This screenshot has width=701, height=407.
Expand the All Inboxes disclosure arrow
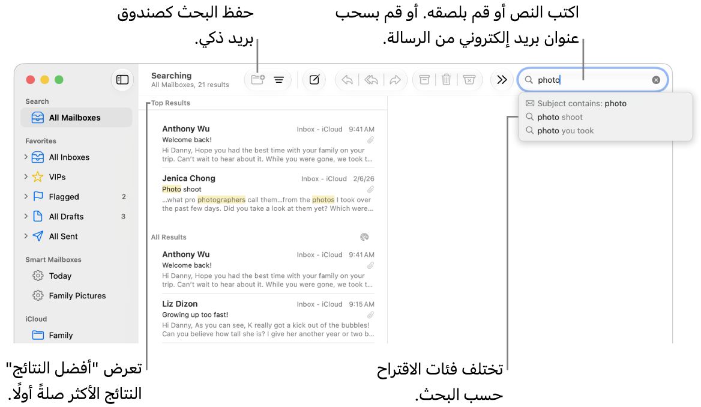coord(26,157)
